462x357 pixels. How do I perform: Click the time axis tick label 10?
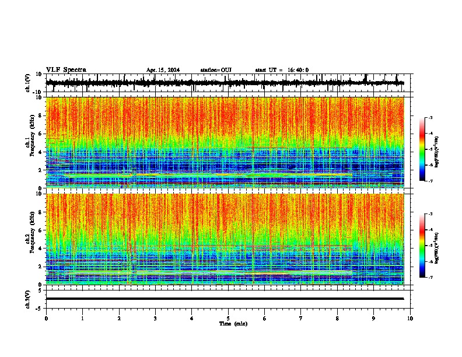coord(410,318)
